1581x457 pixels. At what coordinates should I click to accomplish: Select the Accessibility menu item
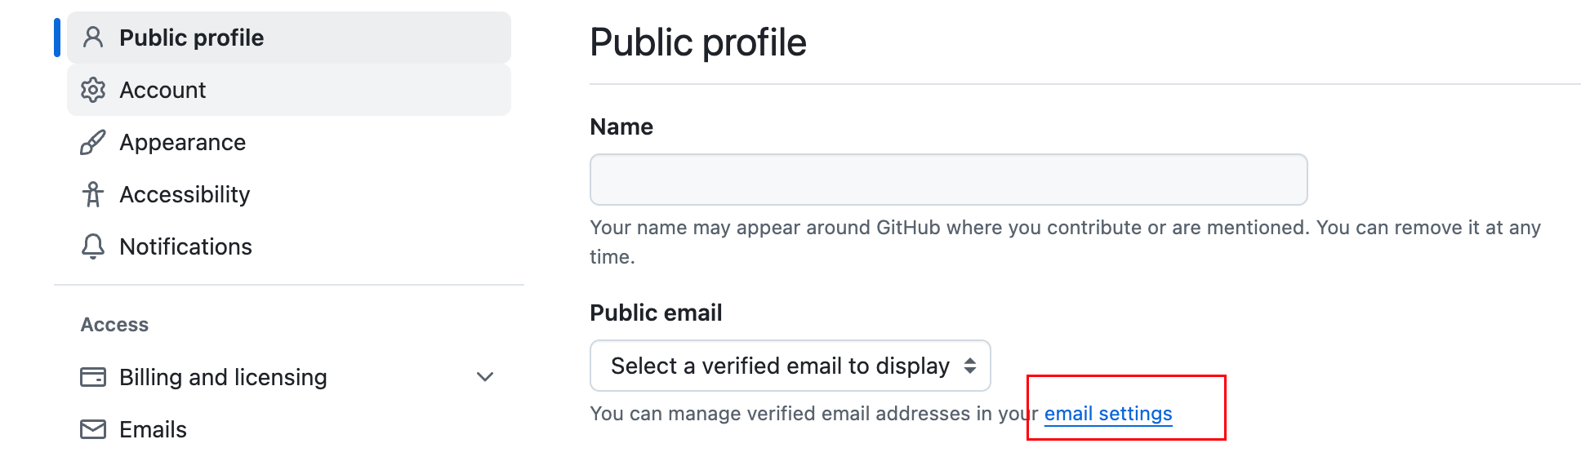pos(289,194)
